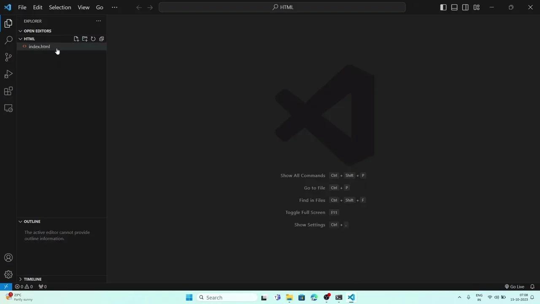Screen dimensions: 540x304
Task: Open the Search view in activity bar
Action: click(8, 40)
